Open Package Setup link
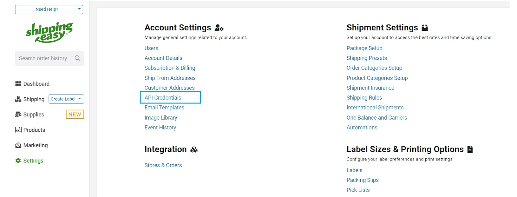Screen dimensions: 517x197 (x=364, y=48)
